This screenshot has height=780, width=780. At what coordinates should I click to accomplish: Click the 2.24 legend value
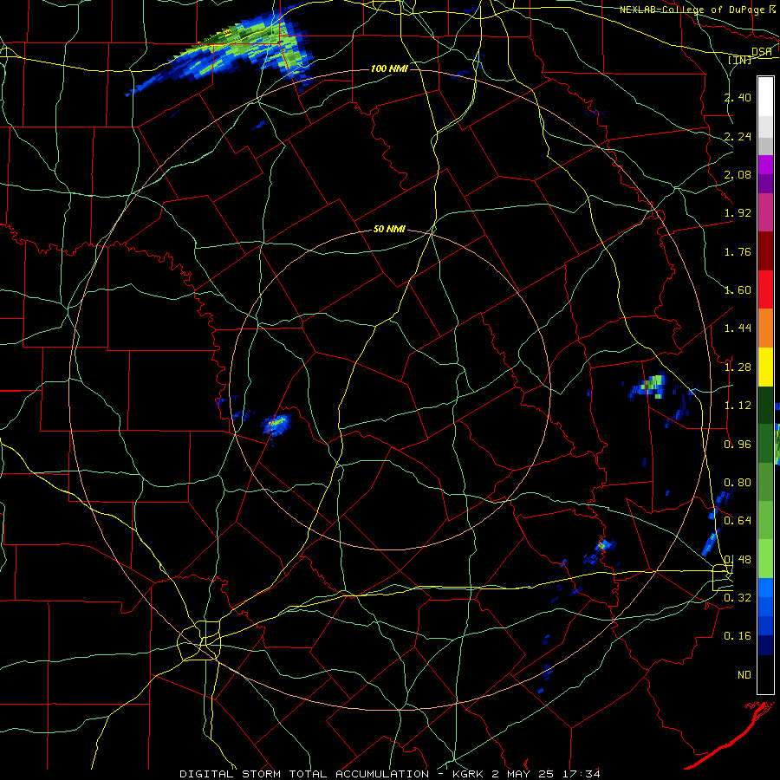(738, 136)
